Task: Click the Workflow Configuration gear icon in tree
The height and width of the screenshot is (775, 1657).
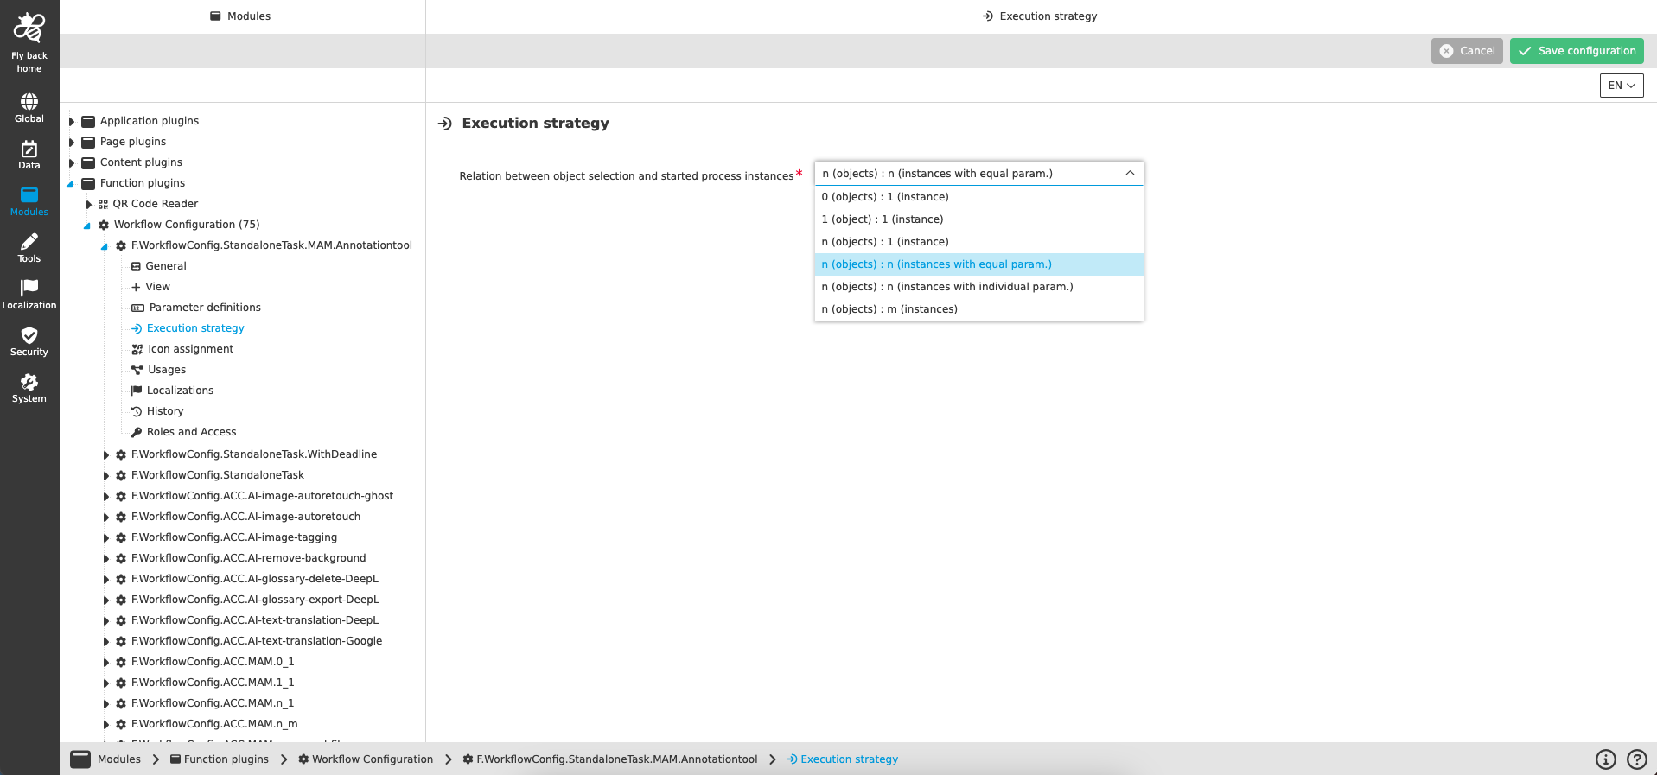Action: [104, 226]
